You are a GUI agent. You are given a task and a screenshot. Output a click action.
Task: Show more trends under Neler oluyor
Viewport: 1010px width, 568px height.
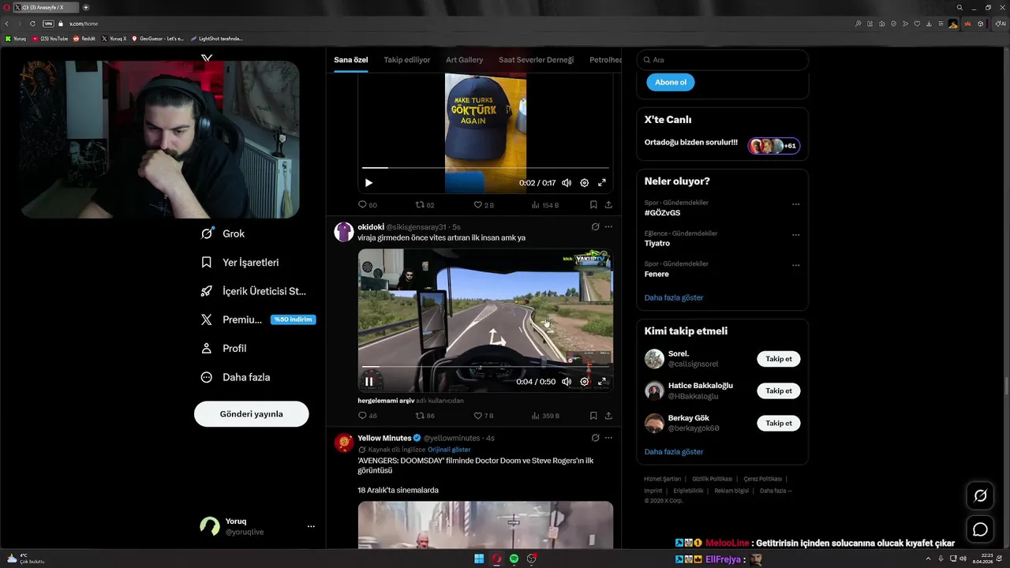click(x=674, y=297)
